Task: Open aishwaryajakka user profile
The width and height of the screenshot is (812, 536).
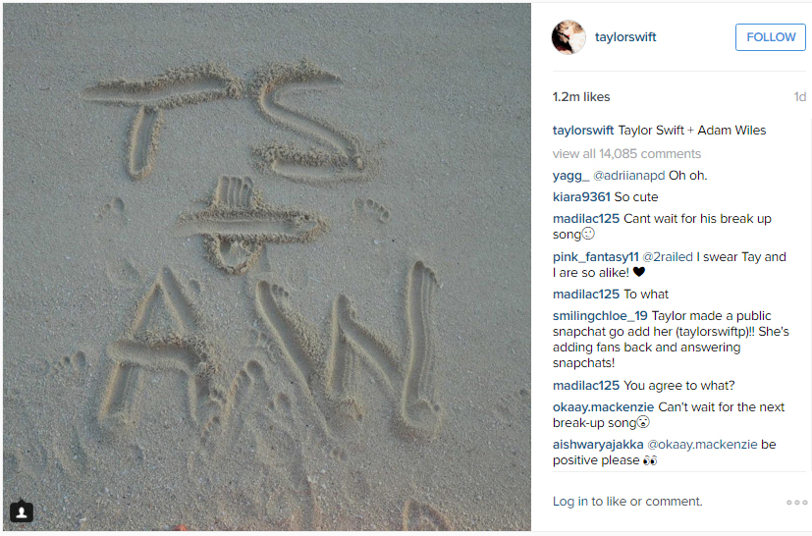Action: click(598, 445)
